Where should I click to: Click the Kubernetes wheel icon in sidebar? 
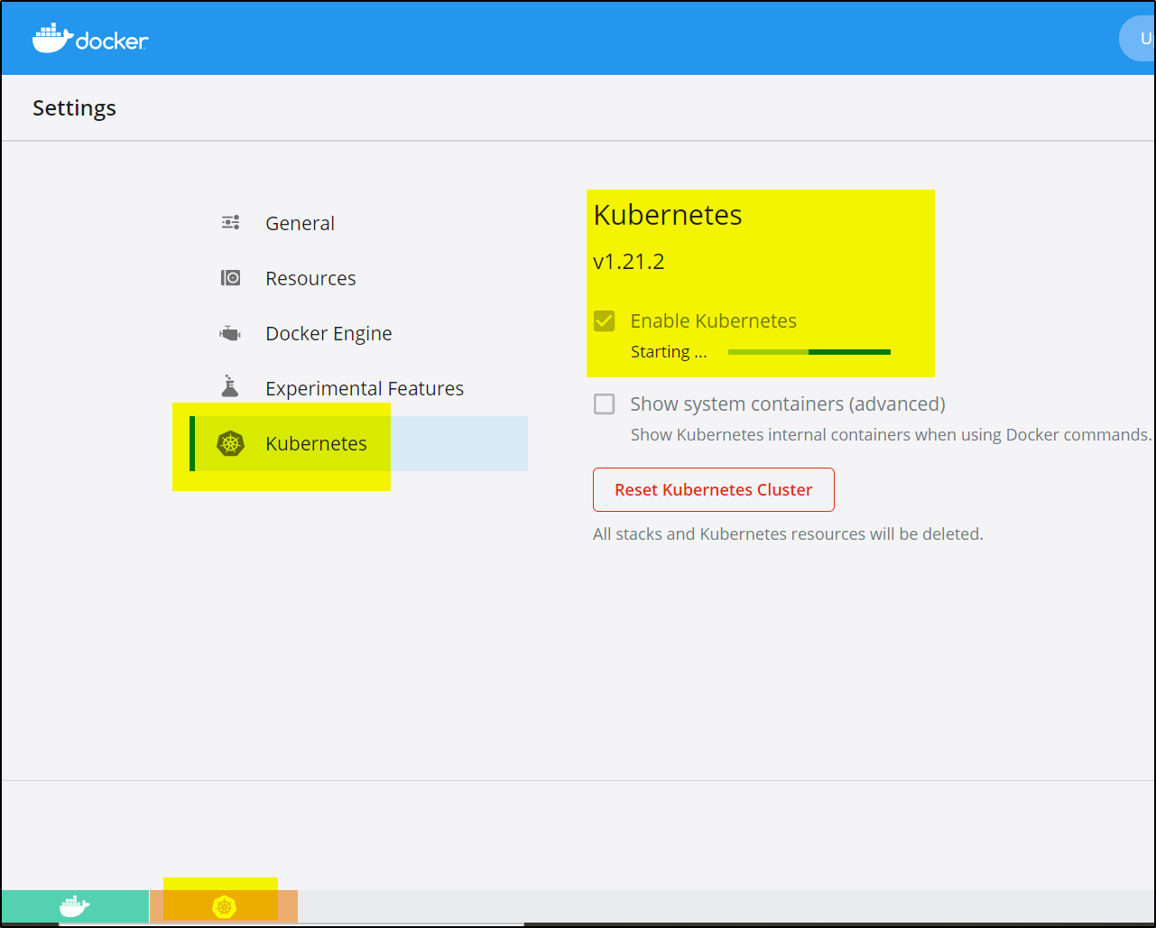tap(231, 443)
